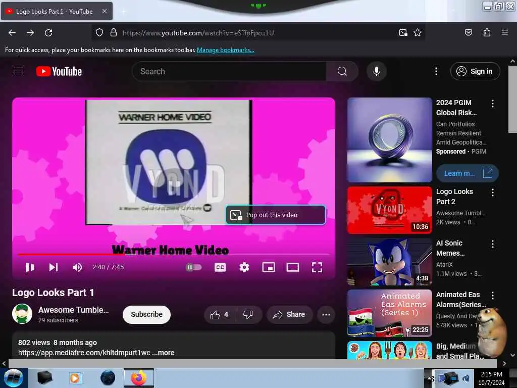Reload the current page
Screen dimensions: 517x388
48,33
